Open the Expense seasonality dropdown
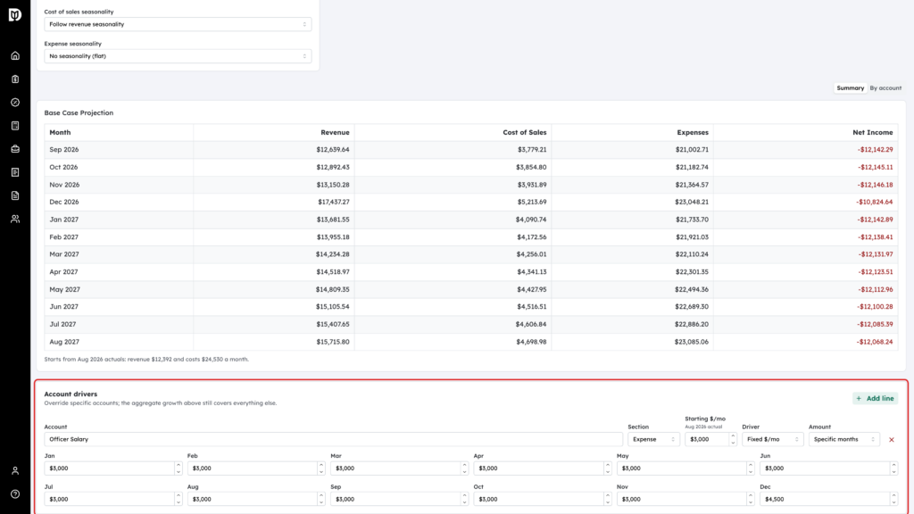This screenshot has width=914, height=514. pyautogui.click(x=178, y=56)
